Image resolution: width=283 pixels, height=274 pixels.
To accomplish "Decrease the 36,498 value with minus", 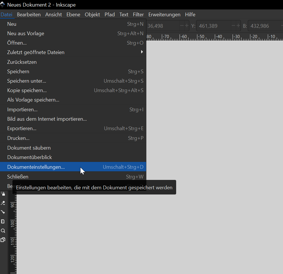I will pyautogui.click(x=182, y=25).
